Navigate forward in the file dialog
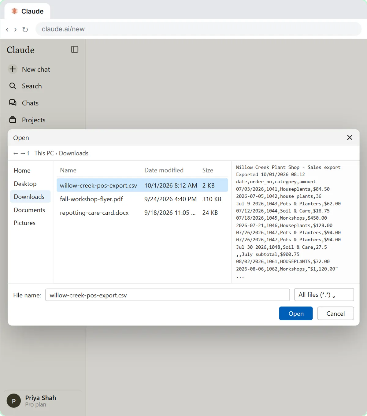 click(x=23, y=153)
